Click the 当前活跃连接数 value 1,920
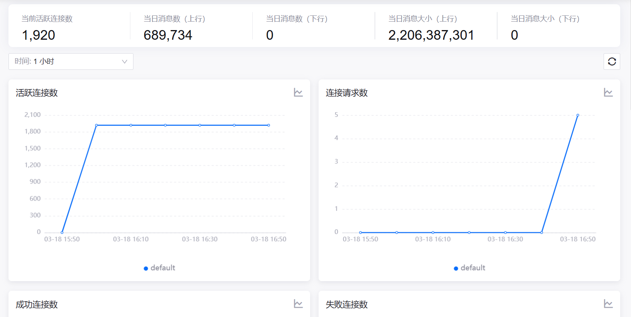The image size is (631, 317). [x=39, y=35]
